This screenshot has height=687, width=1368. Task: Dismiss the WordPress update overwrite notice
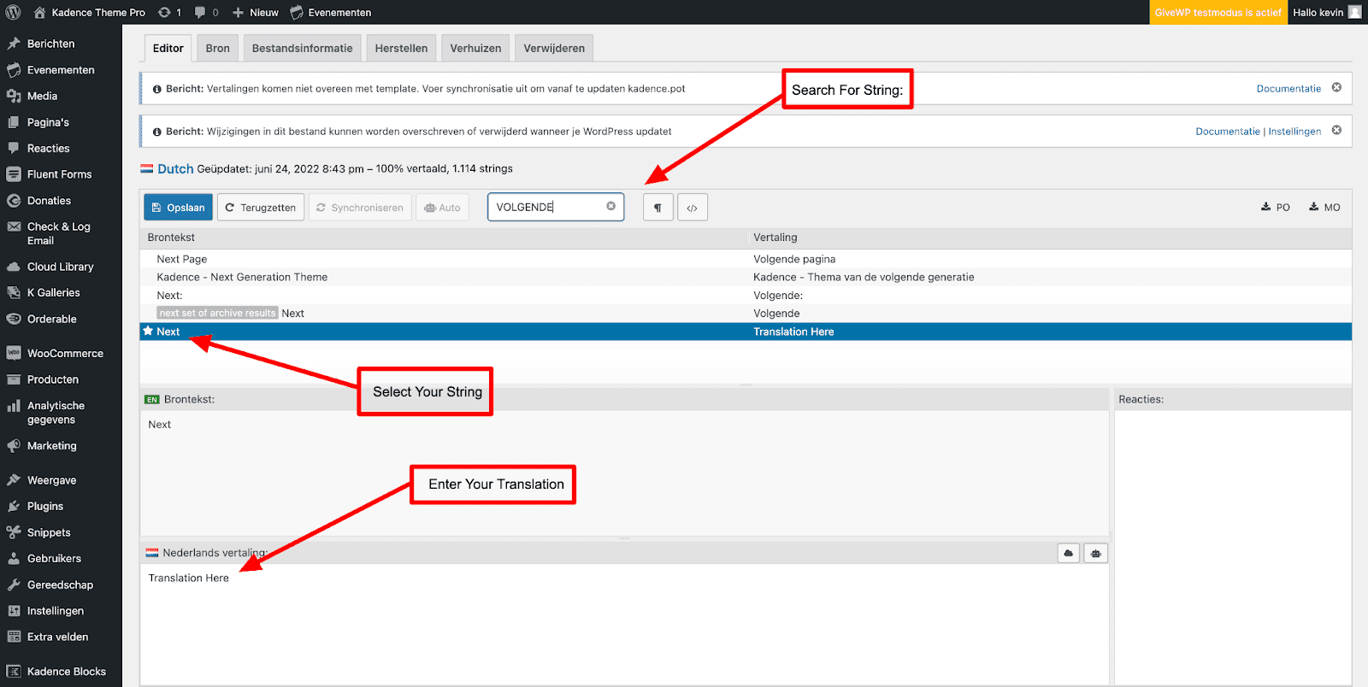1336,130
